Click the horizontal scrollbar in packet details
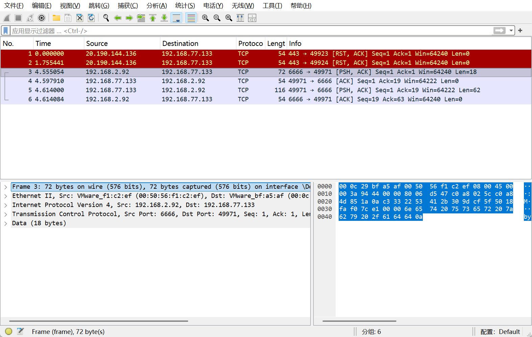The height and width of the screenshot is (337, 532). click(x=98, y=321)
